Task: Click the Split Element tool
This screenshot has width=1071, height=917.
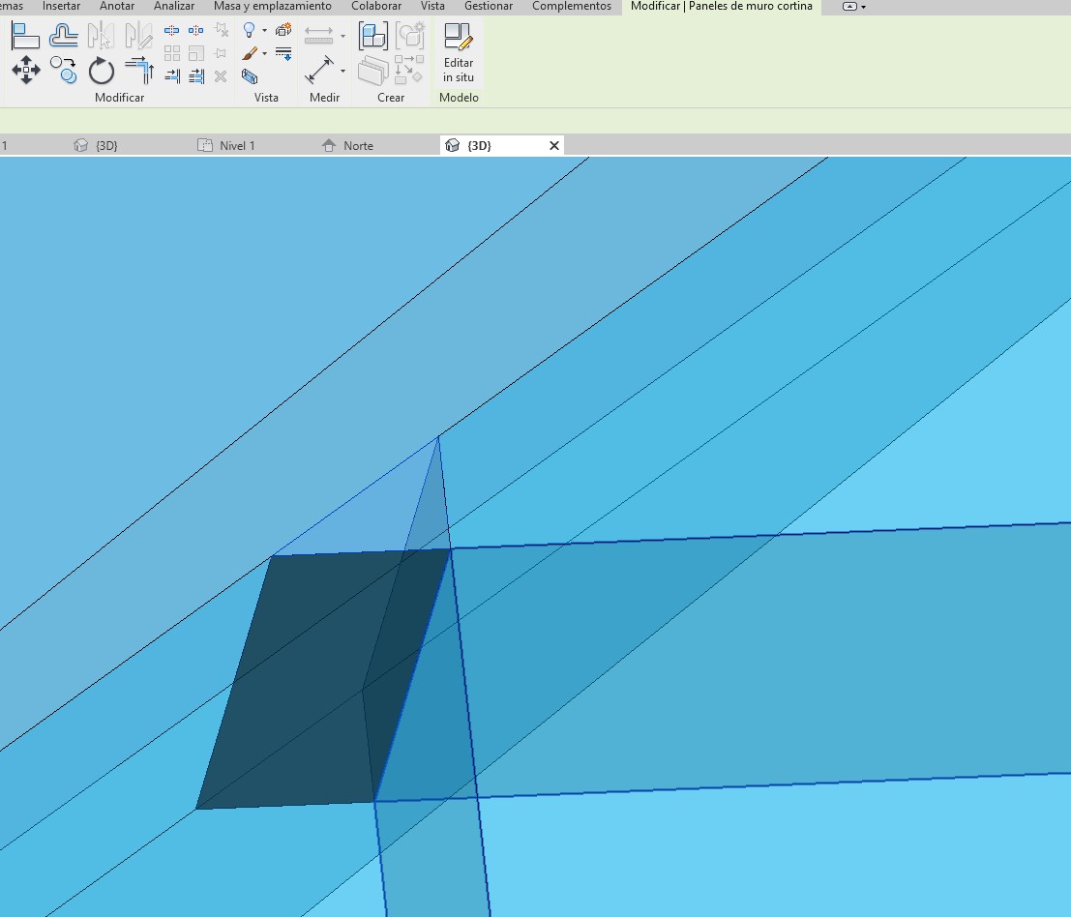Action: (172, 31)
